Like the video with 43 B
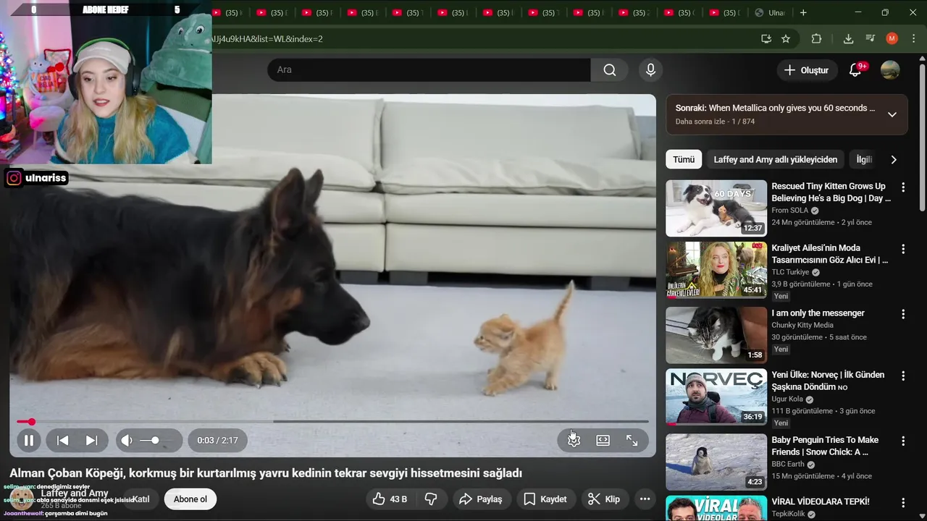Image resolution: width=927 pixels, height=521 pixels. coord(390,499)
